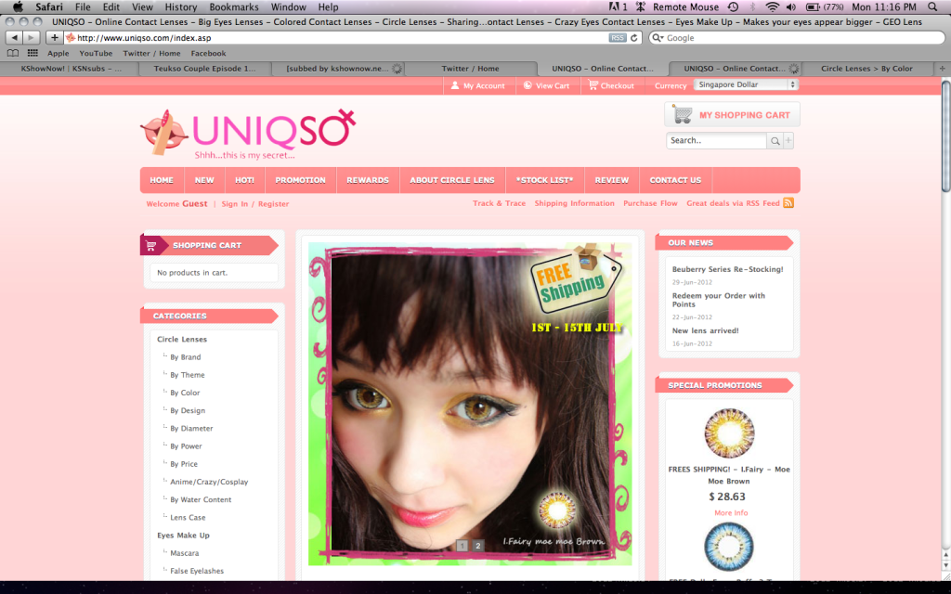Show the battery status menu
951x594 pixels.
825,6
